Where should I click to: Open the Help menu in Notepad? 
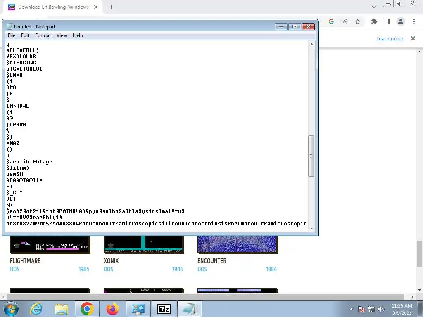(78, 35)
